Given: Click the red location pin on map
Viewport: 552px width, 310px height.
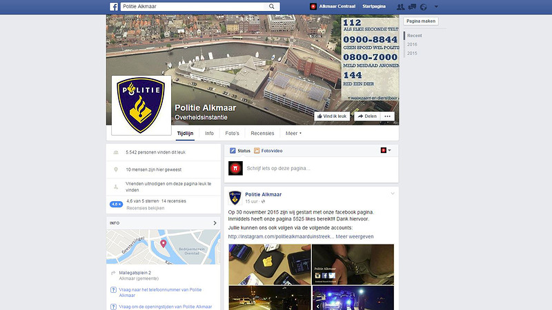Looking at the screenshot, I should (164, 243).
